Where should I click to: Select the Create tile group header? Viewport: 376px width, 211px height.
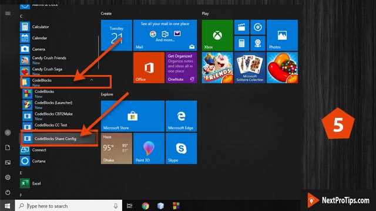[x=106, y=13]
